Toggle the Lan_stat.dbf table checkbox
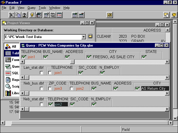This screenshot has width=178, height=133. tap(41, 73)
